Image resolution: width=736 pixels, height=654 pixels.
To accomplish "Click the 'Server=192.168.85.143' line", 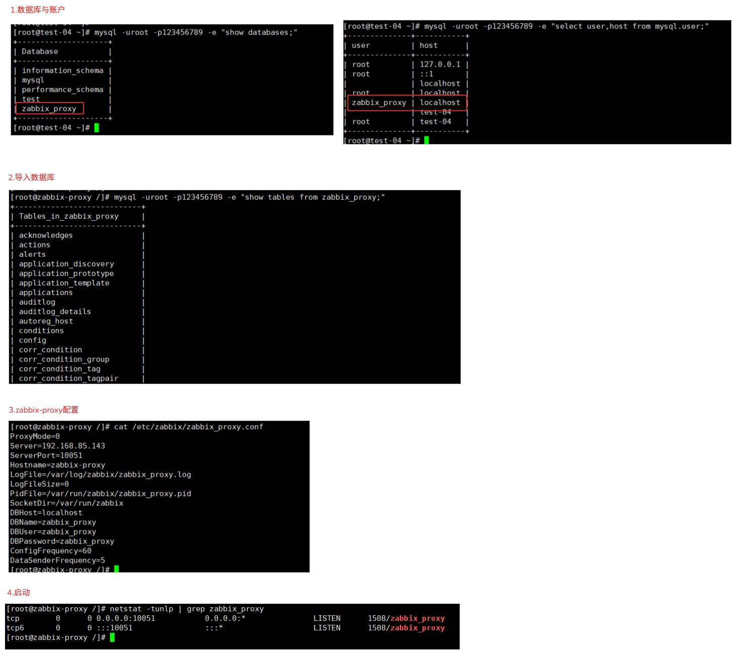I will pyautogui.click(x=57, y=446).
